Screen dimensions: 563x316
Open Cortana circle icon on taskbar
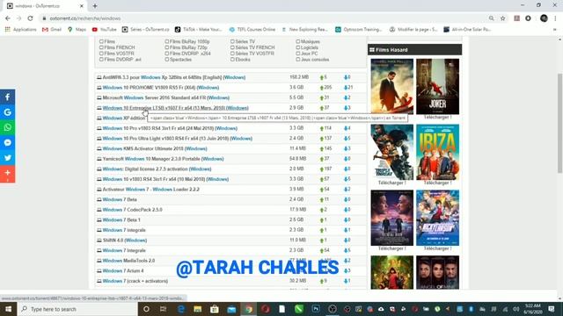point(146,309)
